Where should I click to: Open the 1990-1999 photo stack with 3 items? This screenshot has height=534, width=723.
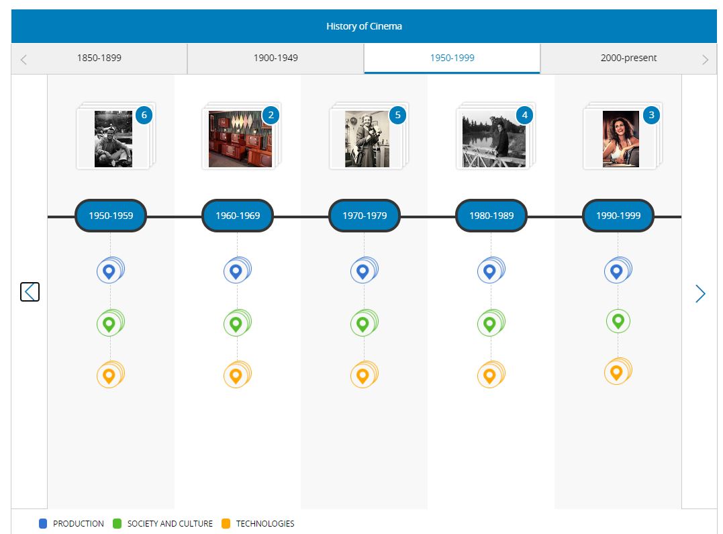point(622,136)
